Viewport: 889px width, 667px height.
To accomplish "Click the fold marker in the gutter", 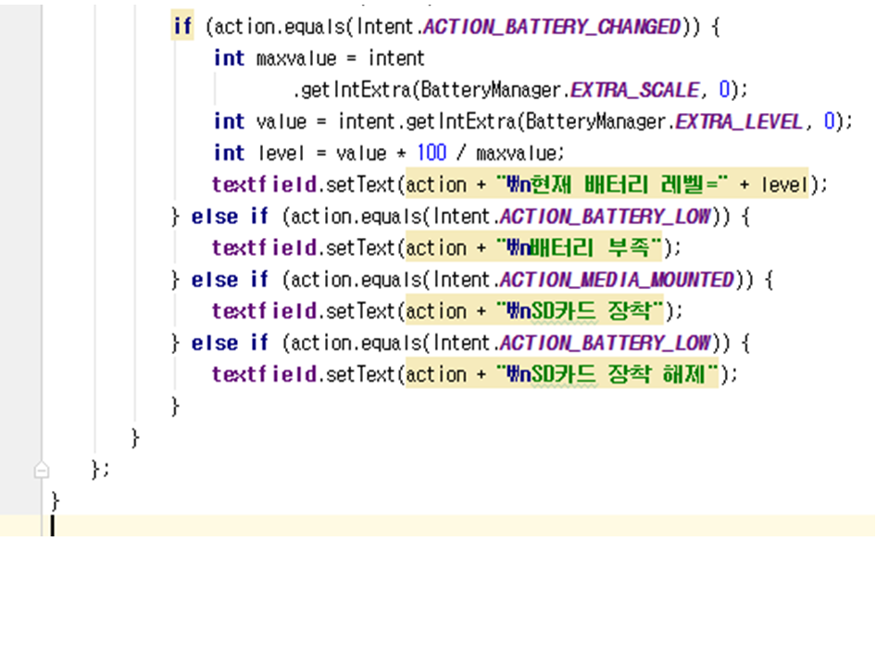I will tap(41, 470).
